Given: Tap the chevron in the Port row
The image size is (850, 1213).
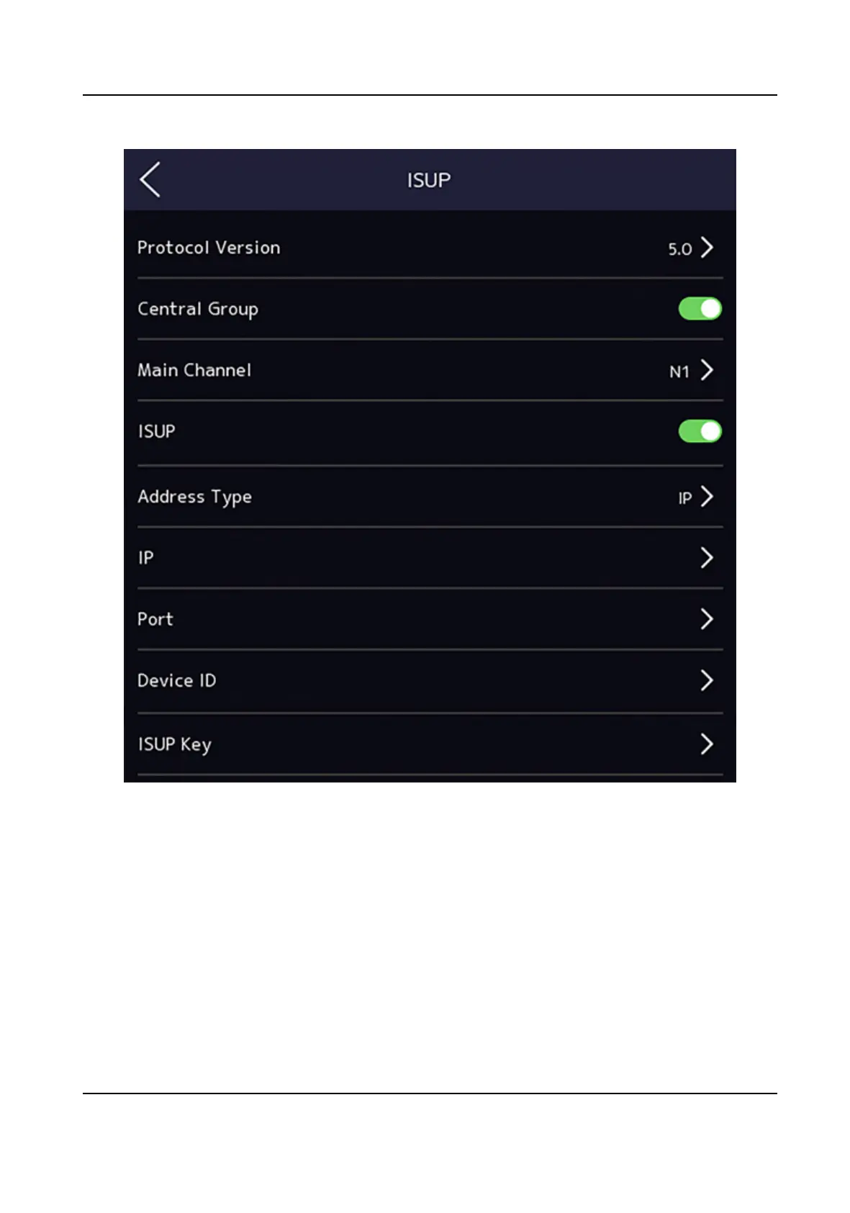Looking at the screenshot, I should [707, 619].
